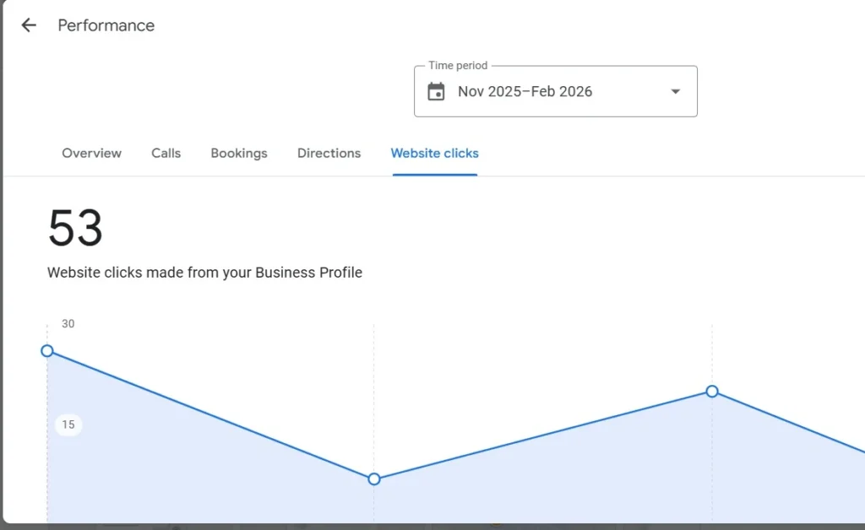Viewport: 865px width, 530px height.
Task: Click the Performance page title arrow area
Action: coord(28,24)
